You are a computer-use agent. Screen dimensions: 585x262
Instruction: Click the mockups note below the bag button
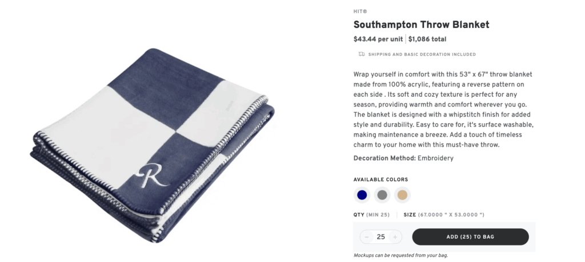point(400,255)
